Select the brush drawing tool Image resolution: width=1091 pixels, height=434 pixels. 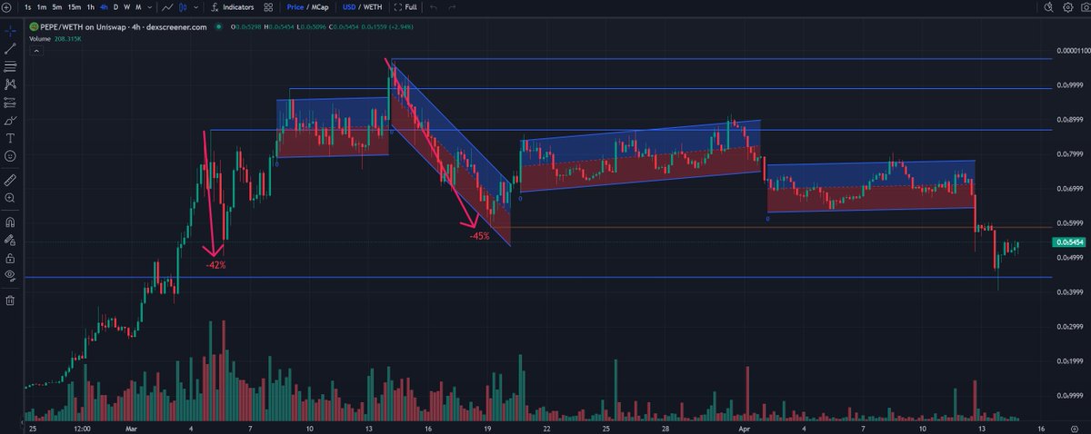[x=10, y=121]
